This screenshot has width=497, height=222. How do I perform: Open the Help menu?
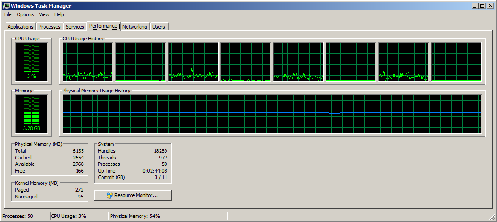pos(59,14)
